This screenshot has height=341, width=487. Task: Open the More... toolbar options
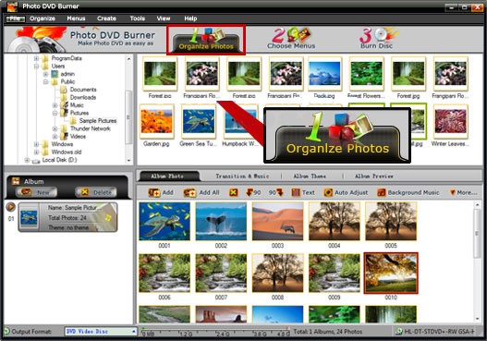(463, 192)
